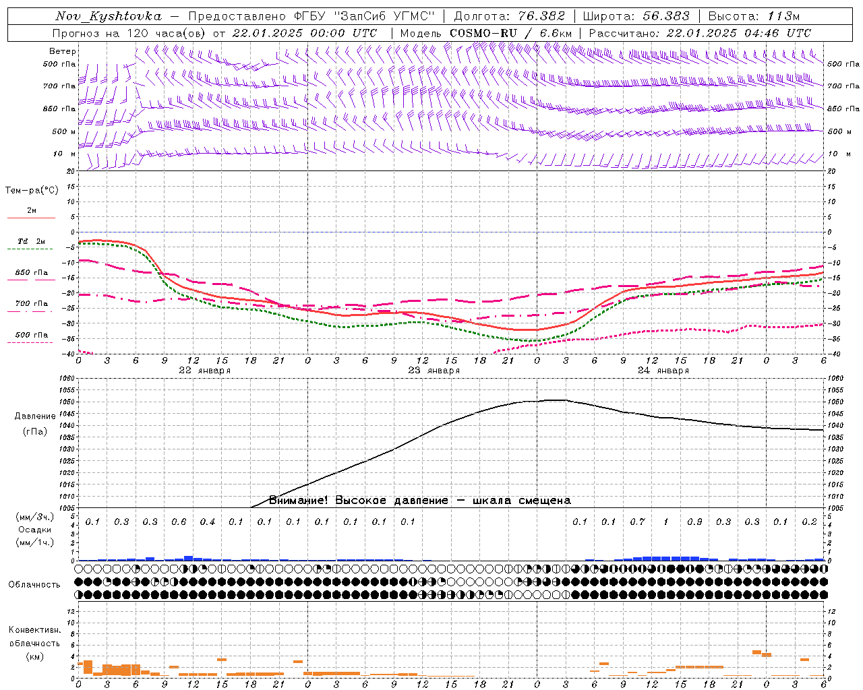Click the Ветер panel label
The image size is (863, 690).
63,51
